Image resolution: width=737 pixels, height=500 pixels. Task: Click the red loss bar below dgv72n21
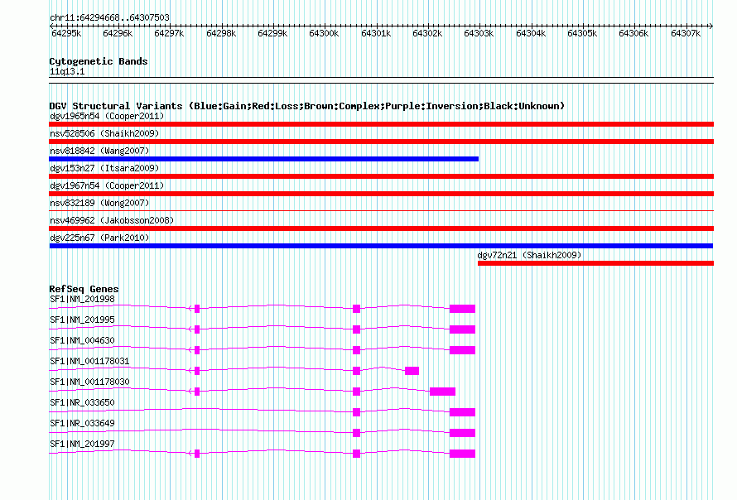595,263
